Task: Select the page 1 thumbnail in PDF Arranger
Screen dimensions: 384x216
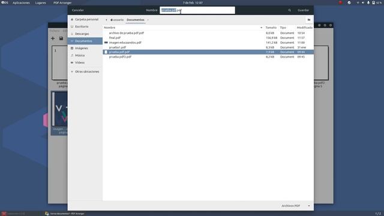Action: (x=60, y=62)
